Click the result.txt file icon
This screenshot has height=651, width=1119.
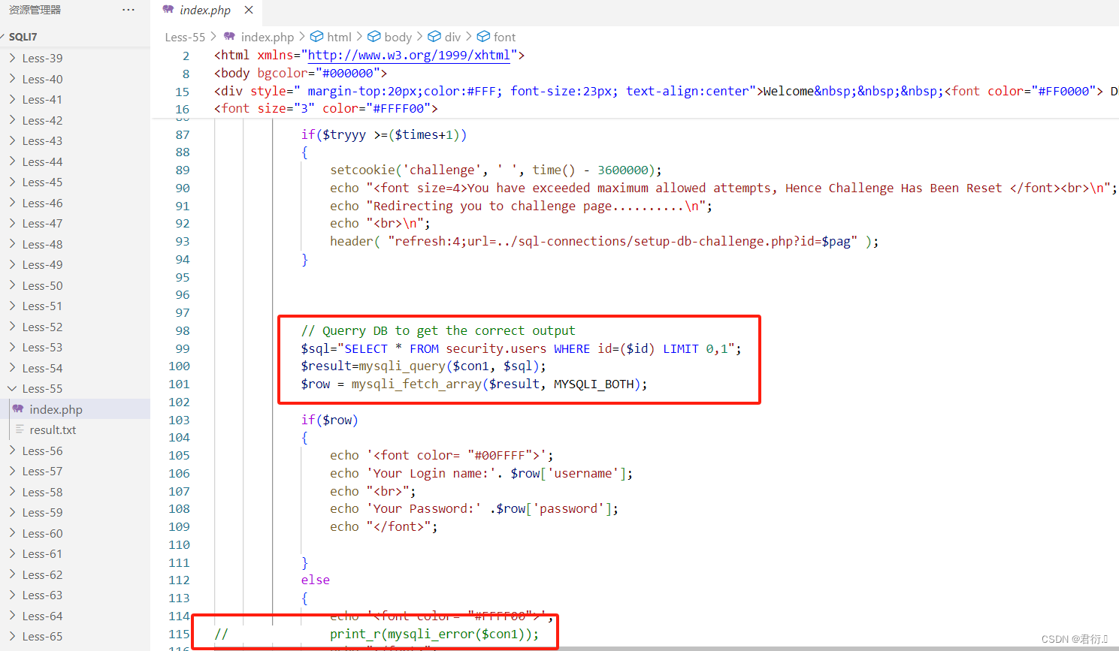20,429
